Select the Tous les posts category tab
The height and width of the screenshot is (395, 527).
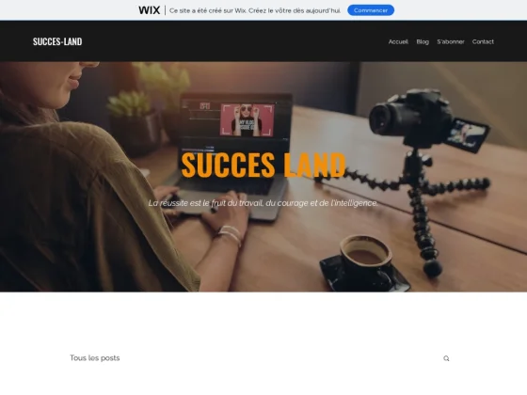pyautogui.click(x=95, y=358)
